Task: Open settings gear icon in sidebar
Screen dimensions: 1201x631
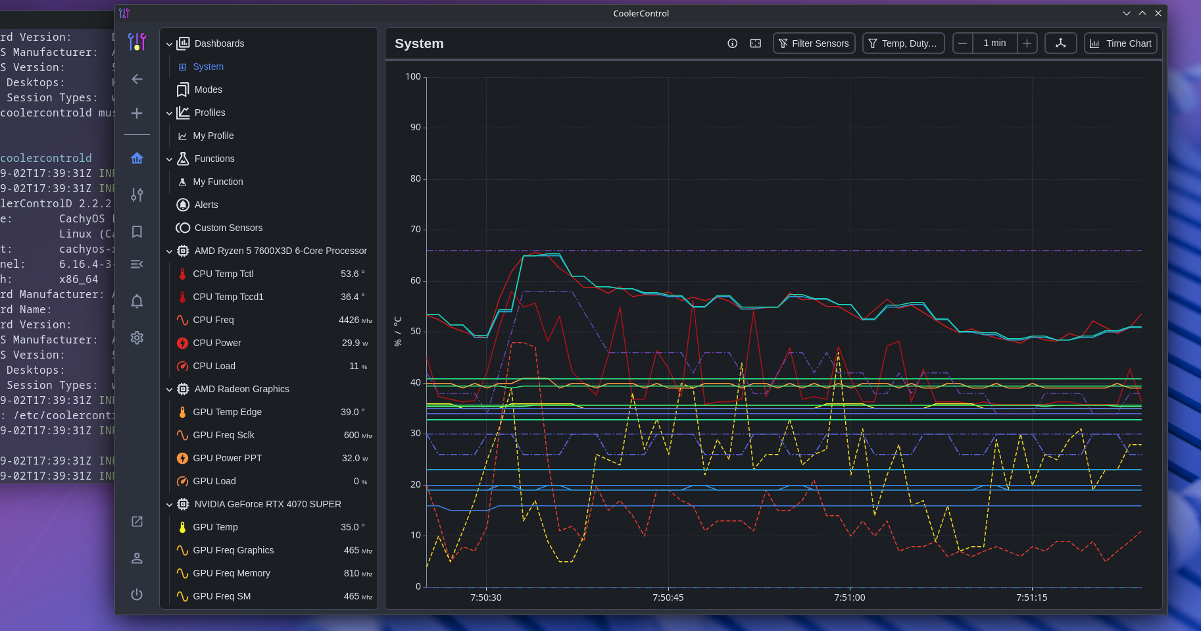Action: point(137,338)
